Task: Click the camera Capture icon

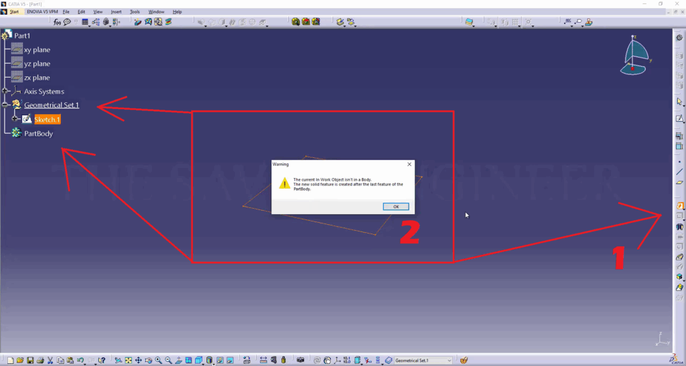Action: coord(300,361)
